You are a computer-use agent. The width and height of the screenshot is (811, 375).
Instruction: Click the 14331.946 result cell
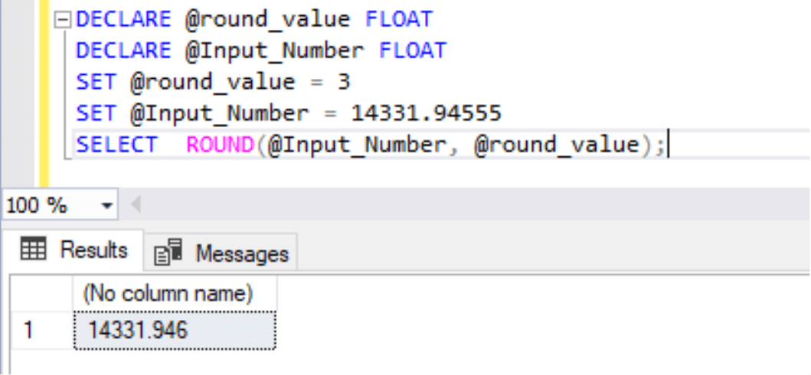(x=174, y=331)
